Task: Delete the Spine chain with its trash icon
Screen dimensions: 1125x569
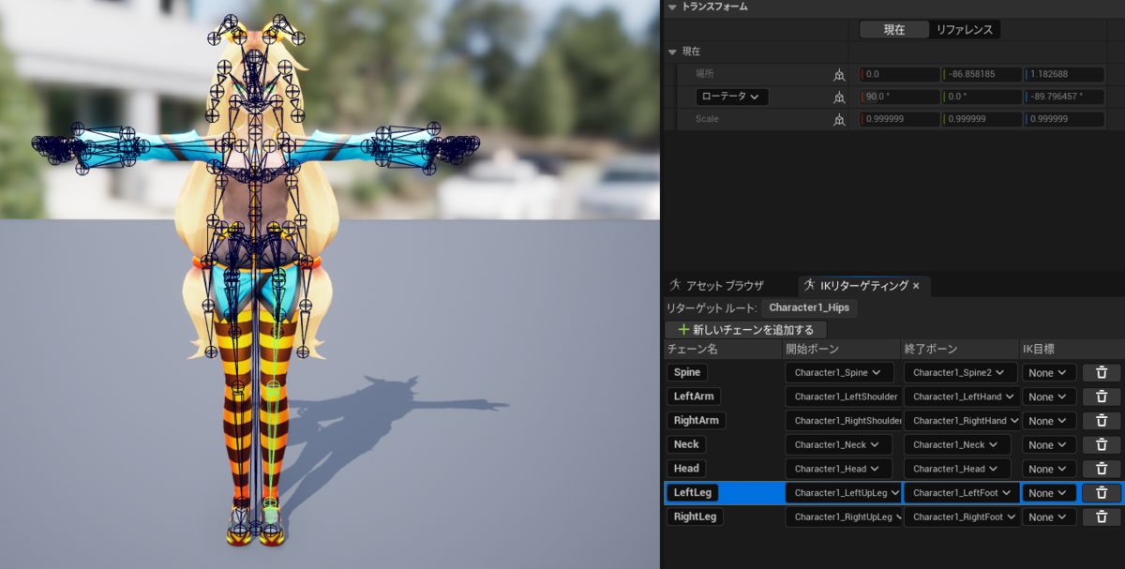Action: click(1102, 372)
